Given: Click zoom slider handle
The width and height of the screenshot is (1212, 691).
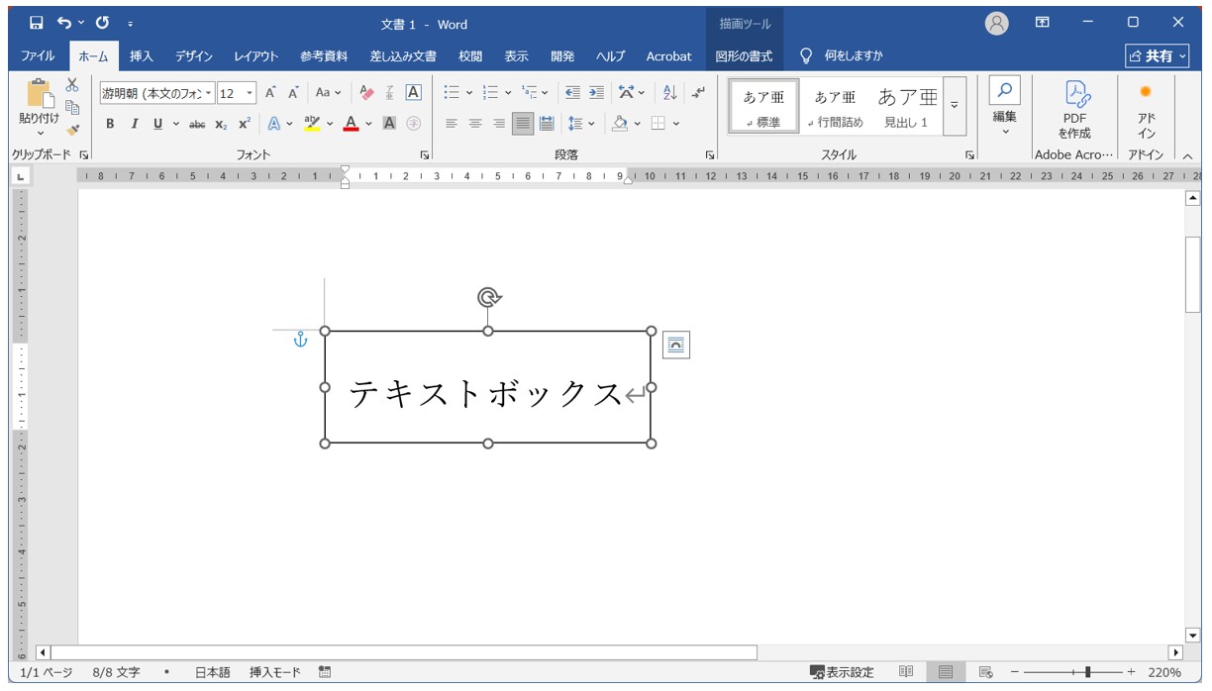Looking at the screenshot, I should [1087, 672].
